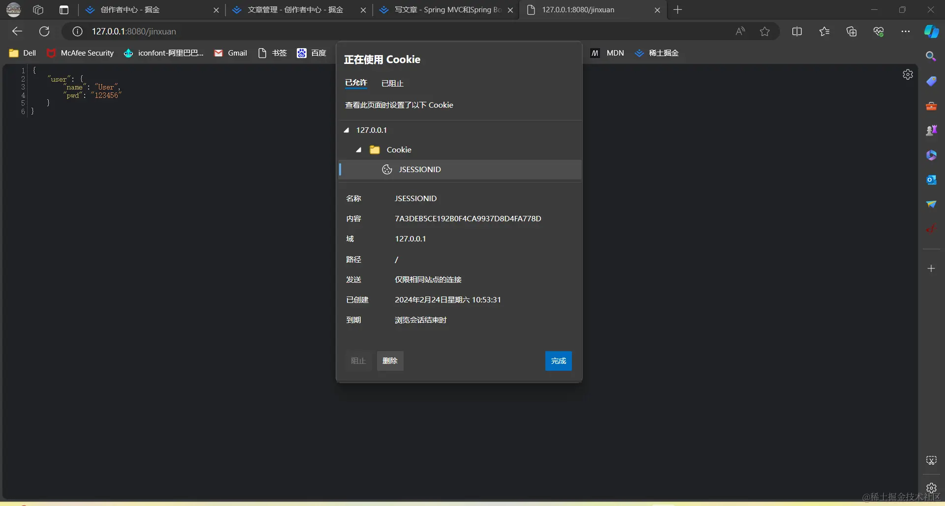Click the expiry value 浏览会话结束时

click(421, 320)
